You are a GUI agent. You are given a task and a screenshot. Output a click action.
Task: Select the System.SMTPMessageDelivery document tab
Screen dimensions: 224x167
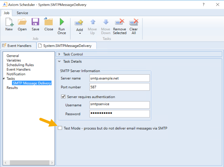pos(67,46)
